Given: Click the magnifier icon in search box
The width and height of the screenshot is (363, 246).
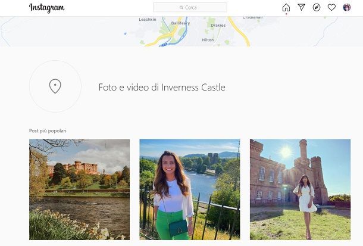Looking at the screenshot, I should 181,7.
